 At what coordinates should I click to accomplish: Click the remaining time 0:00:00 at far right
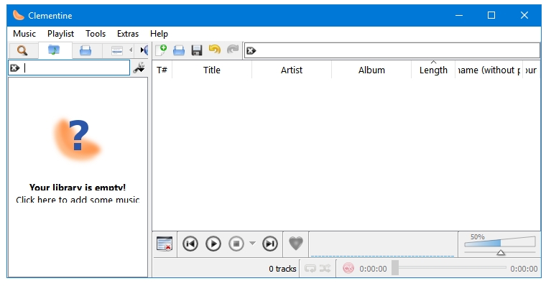pyautogui.click(x=524, y=269)
